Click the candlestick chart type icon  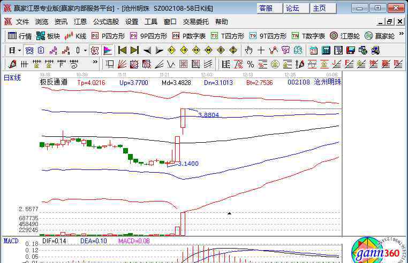click(x=78, y=50)
